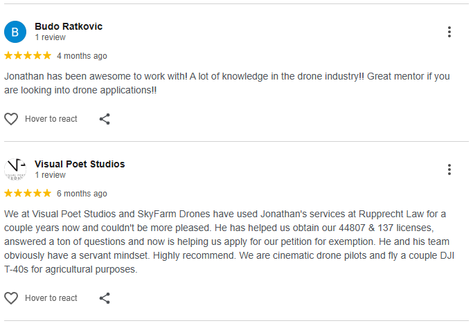Click the '6 months ago' timestamp
Image resolution: width=473 pixels, height=330 pixels.
point(82,194)
